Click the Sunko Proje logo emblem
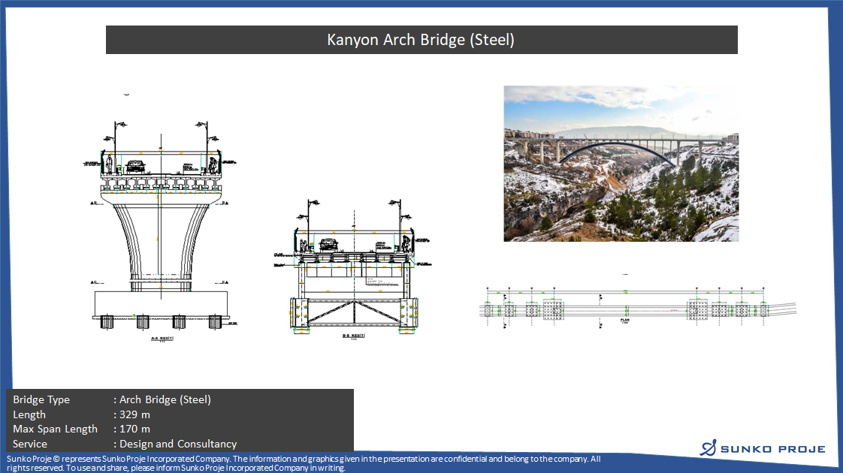 click(709, 448)
